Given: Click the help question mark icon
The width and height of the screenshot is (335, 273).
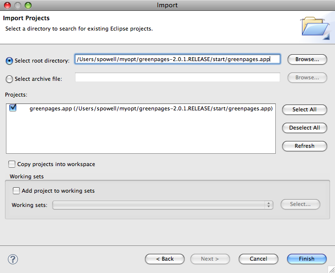Looking at the screenshot, I should pos(13,259).
